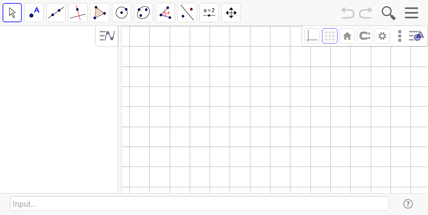Select the Point tool
This screenshot has width=428, height=215.
tap(34, 13)
